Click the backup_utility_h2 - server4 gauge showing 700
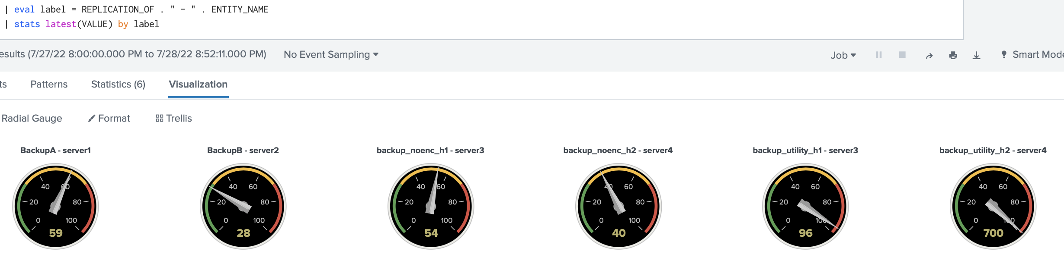Viewport: 1064px width, 270px height. 993,206
